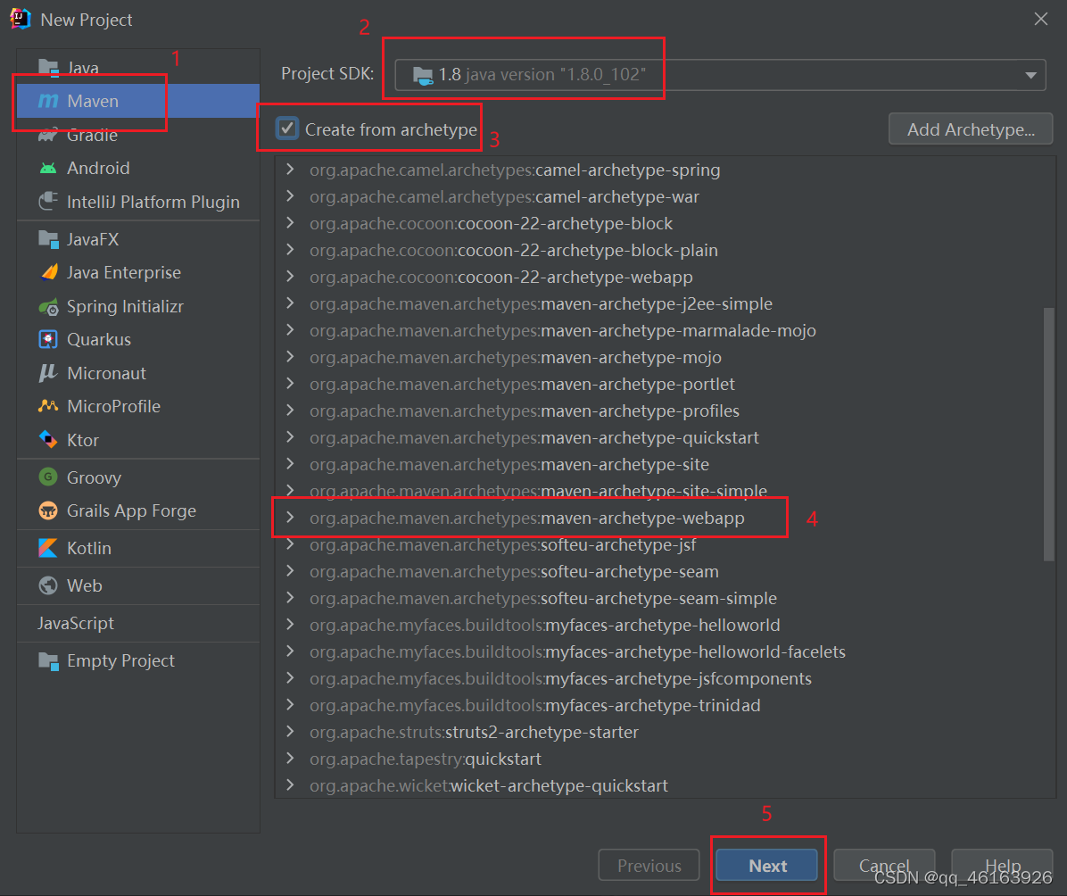
Task: Click the Cancel button
Action: click(884, 866)
